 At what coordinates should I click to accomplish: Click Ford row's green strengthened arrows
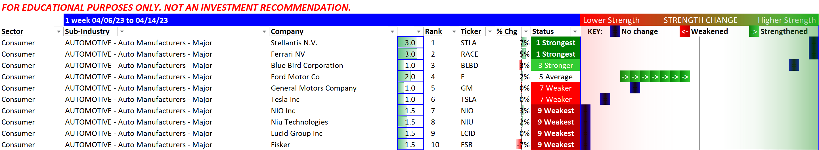(655, 77)
